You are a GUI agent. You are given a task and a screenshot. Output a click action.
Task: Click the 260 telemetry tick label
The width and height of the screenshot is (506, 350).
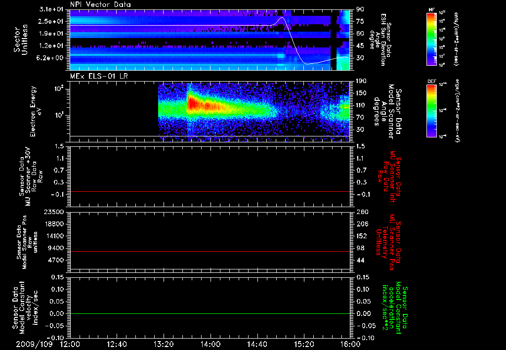click(x=362, y=212)
